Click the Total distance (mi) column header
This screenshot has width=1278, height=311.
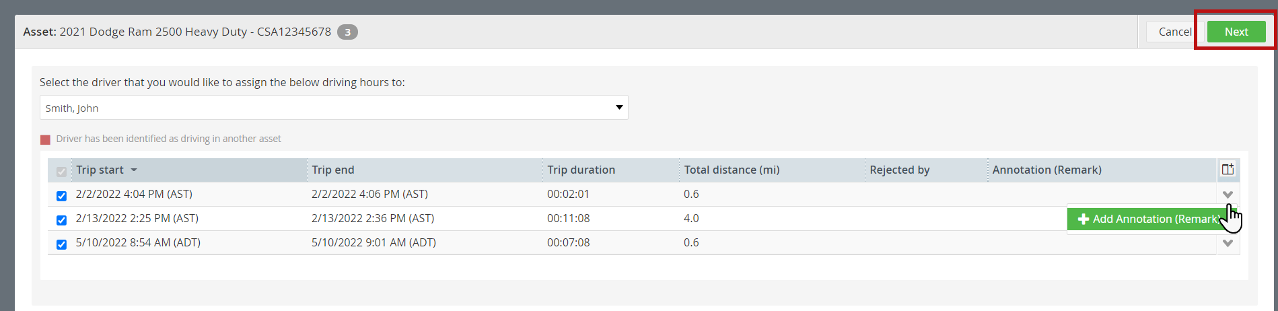pos(772,170)
